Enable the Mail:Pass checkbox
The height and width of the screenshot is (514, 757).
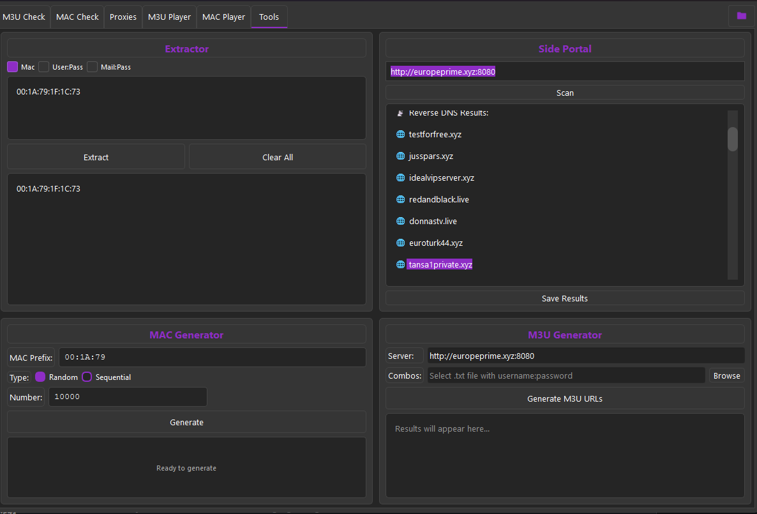point(92,66)
